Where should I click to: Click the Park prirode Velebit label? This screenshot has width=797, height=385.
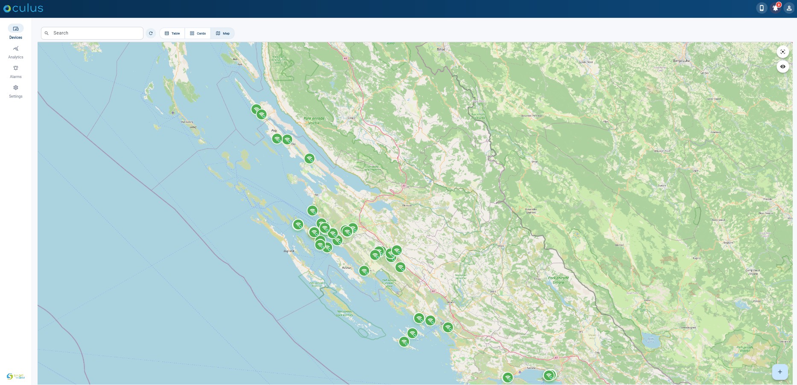coord(314,121)
